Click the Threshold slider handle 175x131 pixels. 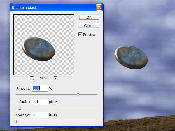pyautogui.click(x=15, y=121)
